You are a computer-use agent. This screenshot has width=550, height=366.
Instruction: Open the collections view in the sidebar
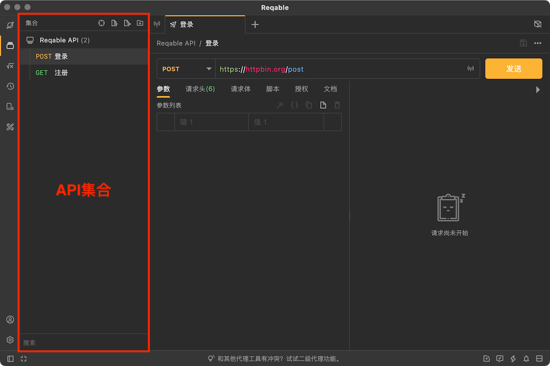tap(10, 45)
